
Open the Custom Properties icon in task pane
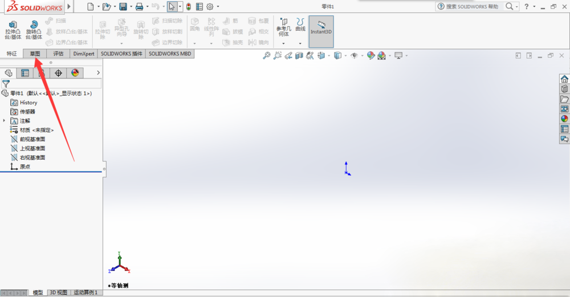coord(564,129)
